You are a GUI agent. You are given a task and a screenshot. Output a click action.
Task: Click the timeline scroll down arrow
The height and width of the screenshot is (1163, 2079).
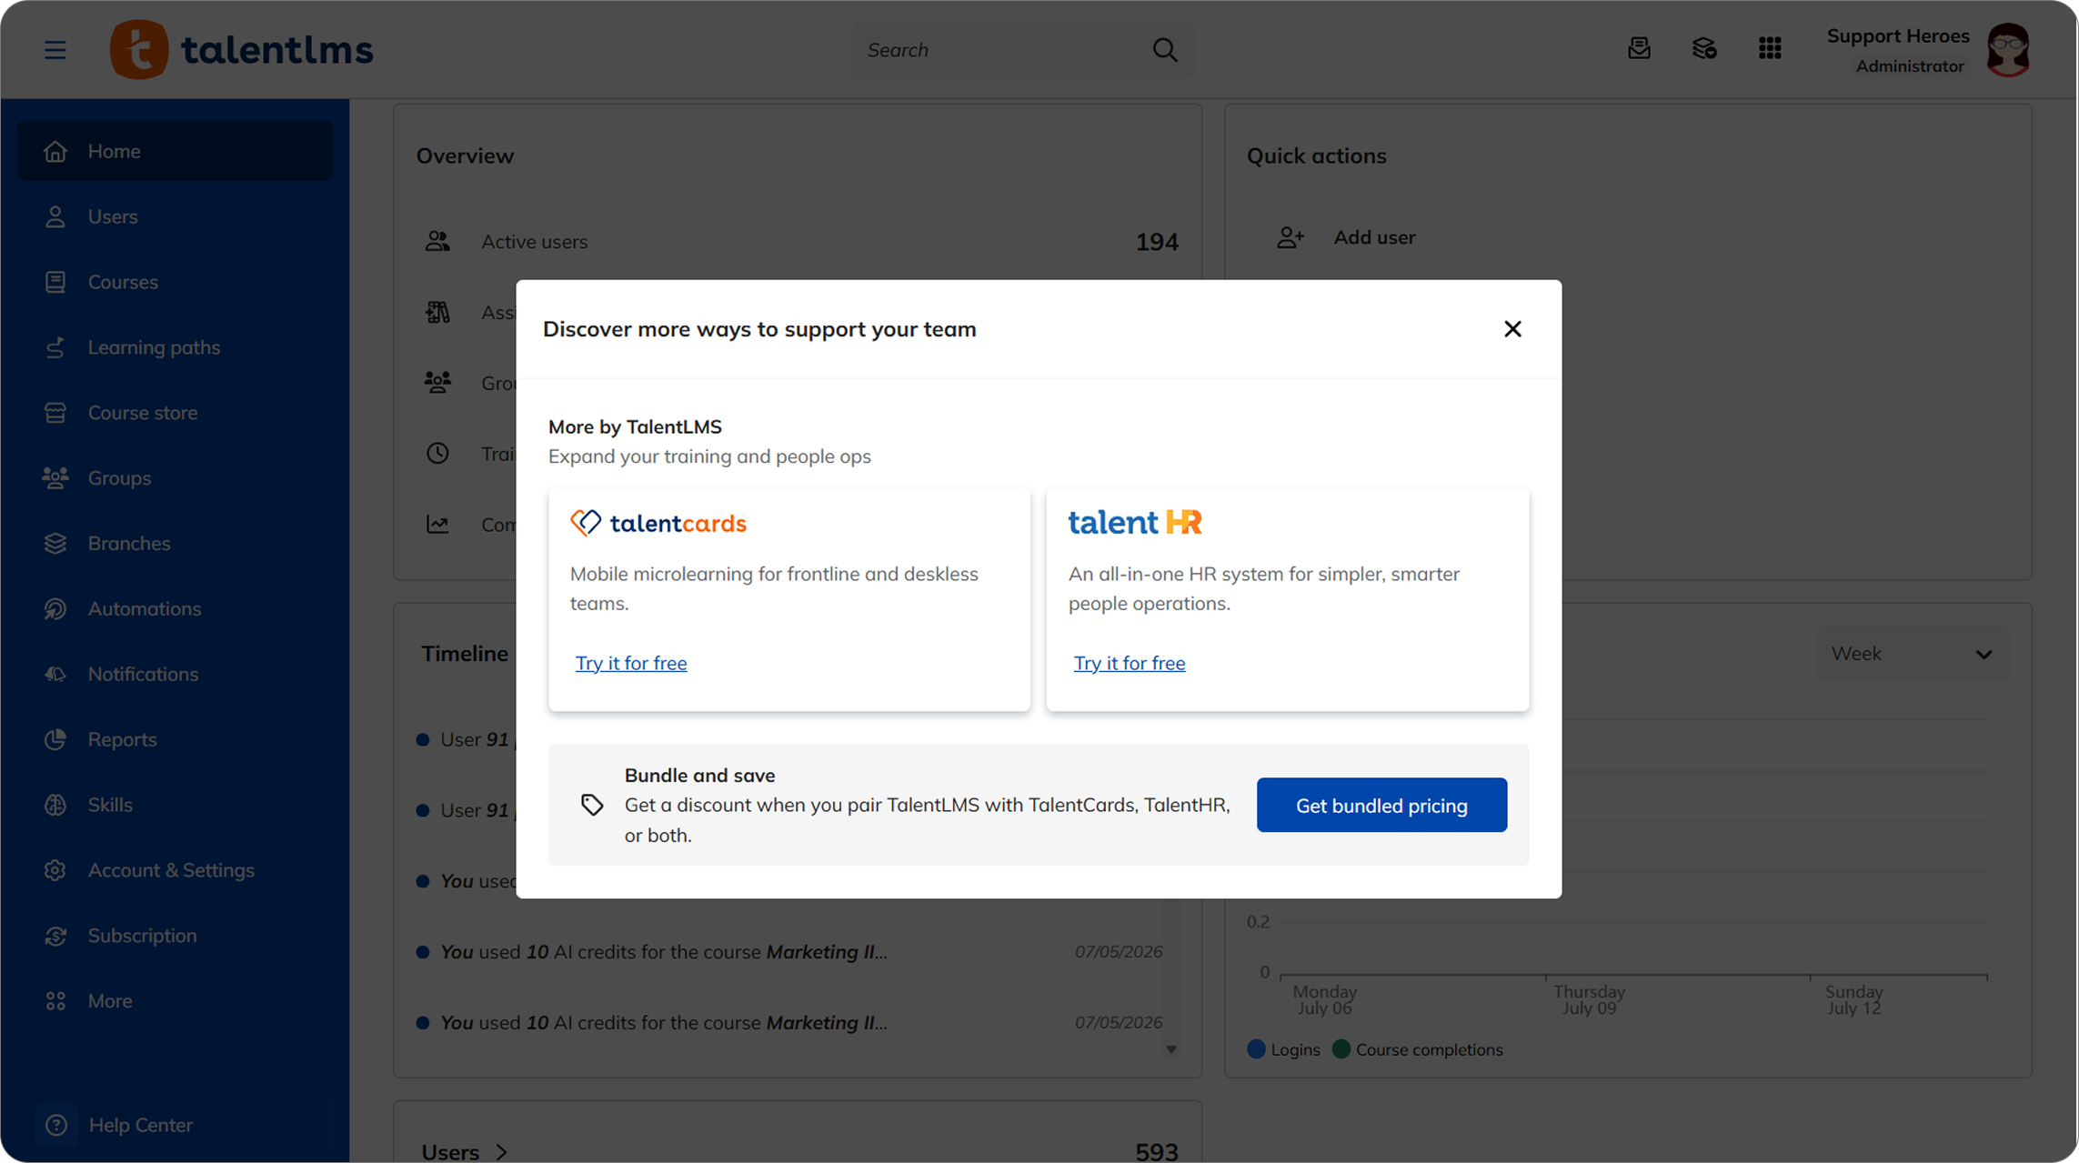click(1171, 1049)
